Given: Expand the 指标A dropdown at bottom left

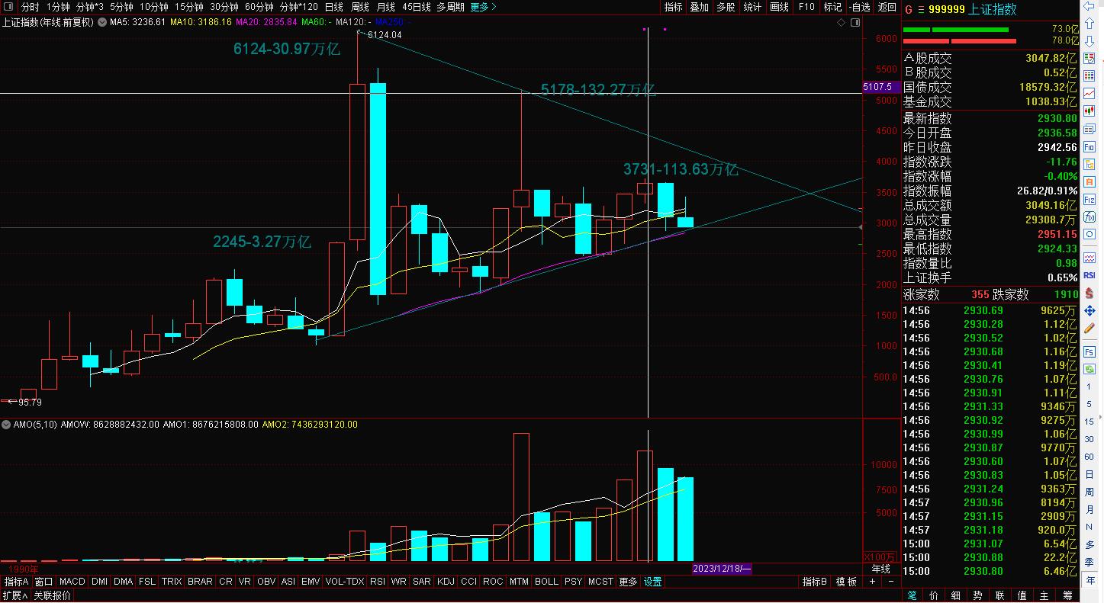Looking at the screenshot, I should click(16, 582).
